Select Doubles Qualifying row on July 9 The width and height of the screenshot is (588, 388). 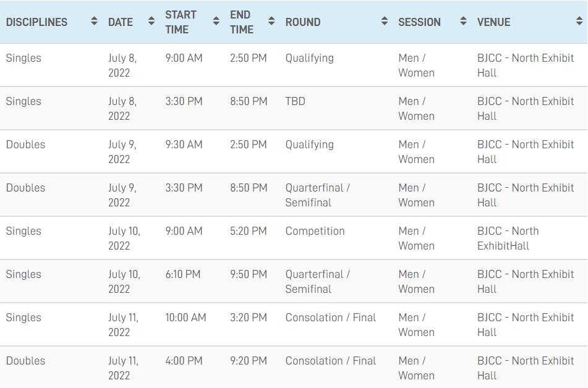tap(294, 152)
